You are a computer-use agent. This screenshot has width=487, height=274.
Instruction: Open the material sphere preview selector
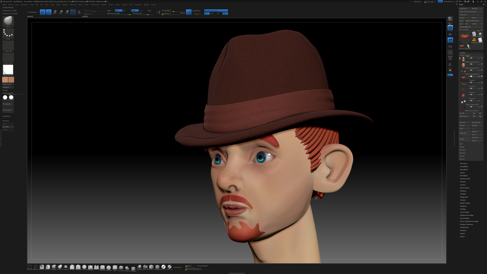point(8,70)
